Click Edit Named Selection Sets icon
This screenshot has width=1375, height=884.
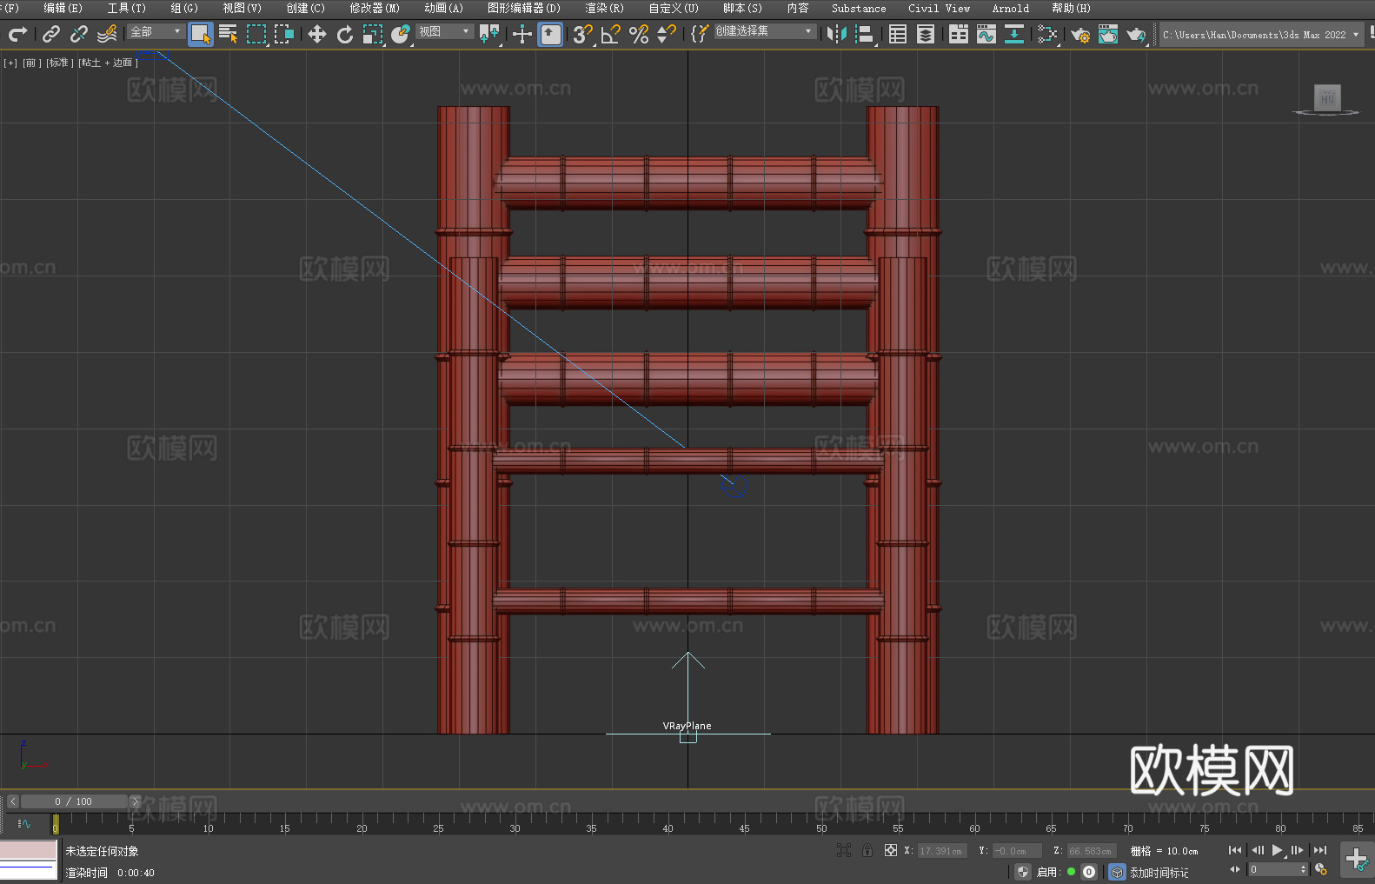coord(700,34)
